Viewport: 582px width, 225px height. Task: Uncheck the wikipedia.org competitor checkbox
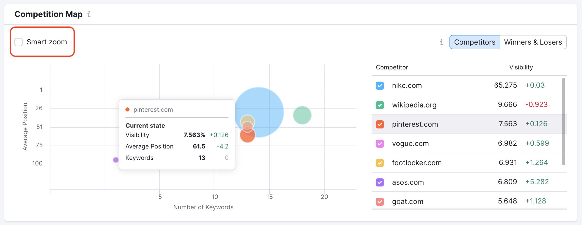click(380, 105)
